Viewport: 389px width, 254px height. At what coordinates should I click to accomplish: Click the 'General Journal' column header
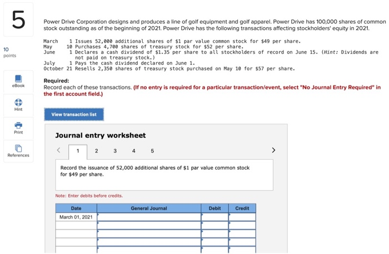[149, 209]
